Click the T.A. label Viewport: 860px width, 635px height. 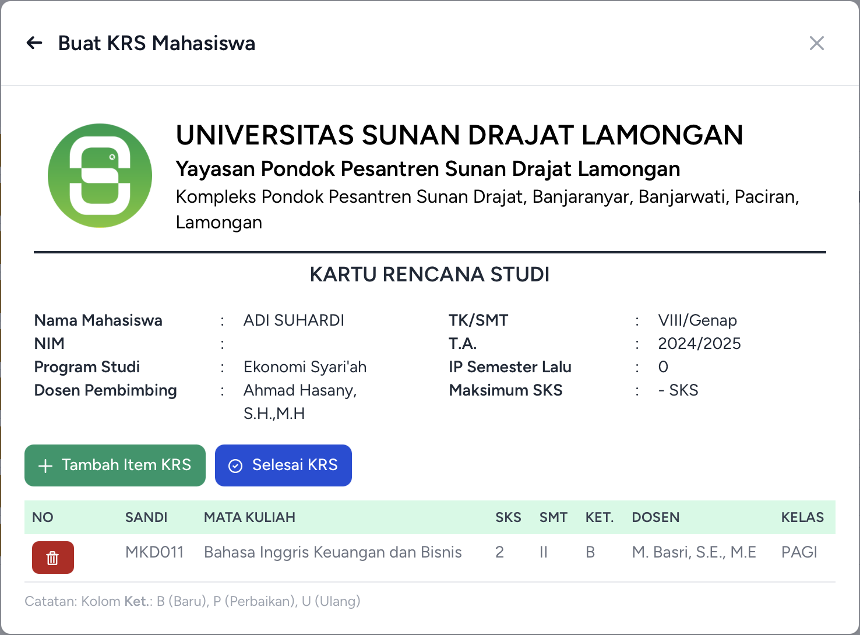click(463, 344)
